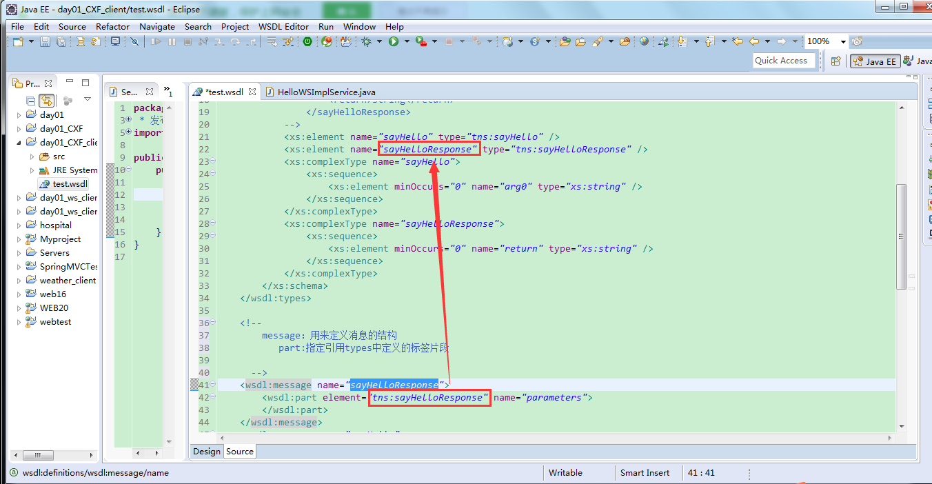Open dropdown next to New wizard icon
The height and width of the screenshot is (484, 932).
31,41
